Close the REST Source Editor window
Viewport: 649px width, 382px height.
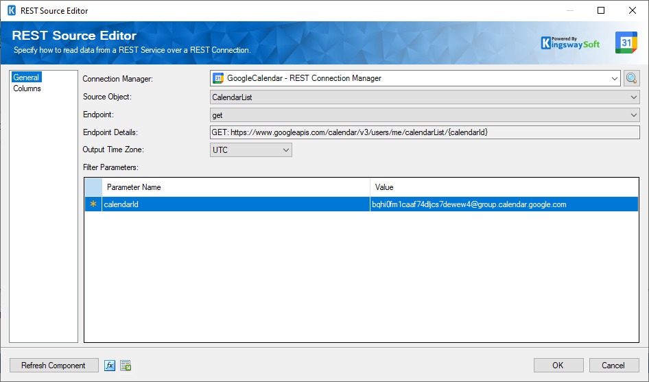tap(633, 10)
